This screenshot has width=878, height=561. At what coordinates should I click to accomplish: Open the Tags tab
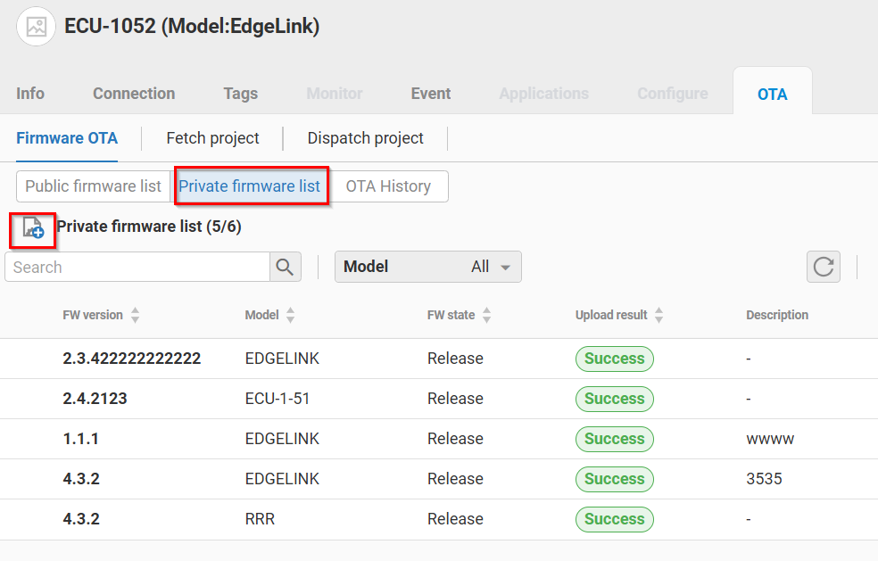[240, 94]
